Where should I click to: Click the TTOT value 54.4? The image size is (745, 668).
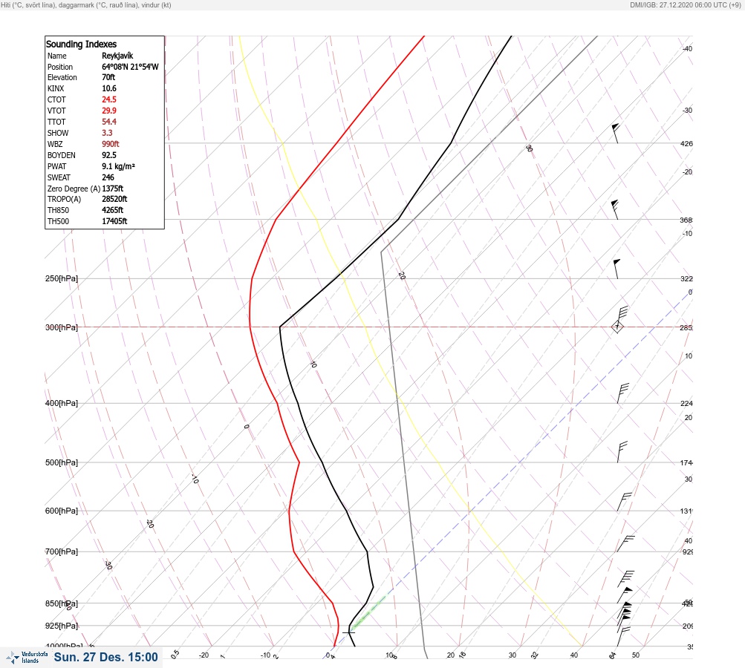pos(108,122)
